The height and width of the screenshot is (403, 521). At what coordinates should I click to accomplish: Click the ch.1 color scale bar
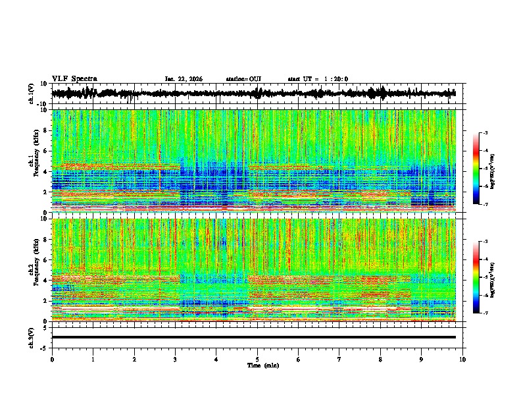coord(476,169)
